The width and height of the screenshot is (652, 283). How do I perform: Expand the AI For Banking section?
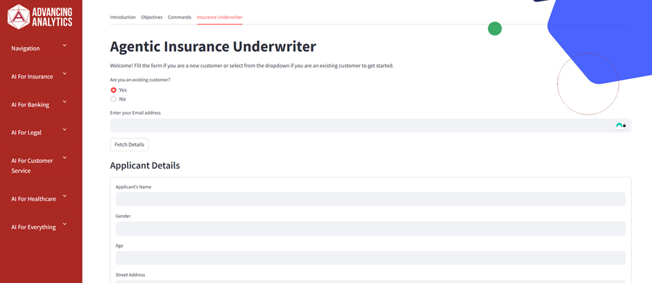pos(65,102)
